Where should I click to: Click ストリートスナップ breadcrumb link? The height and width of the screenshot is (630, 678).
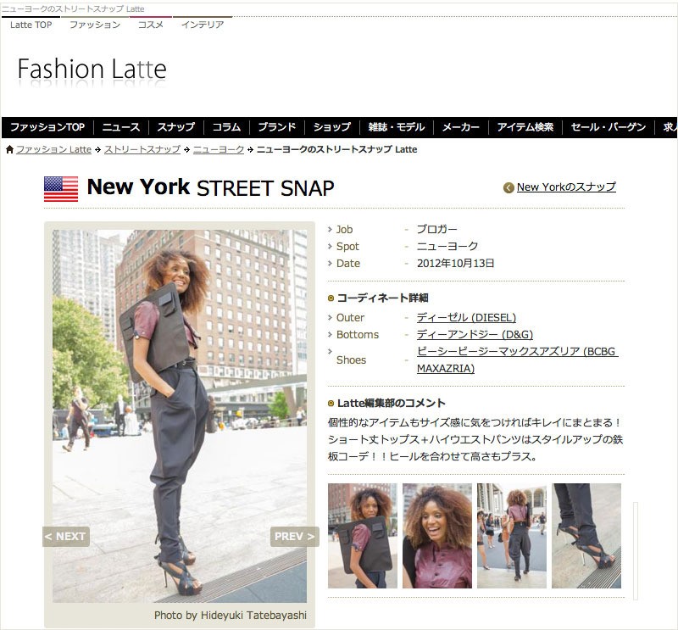pyautogui.click(x=142, y=150)
